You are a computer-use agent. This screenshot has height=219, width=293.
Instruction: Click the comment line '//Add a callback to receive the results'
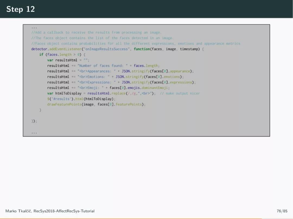pos(96,32)
